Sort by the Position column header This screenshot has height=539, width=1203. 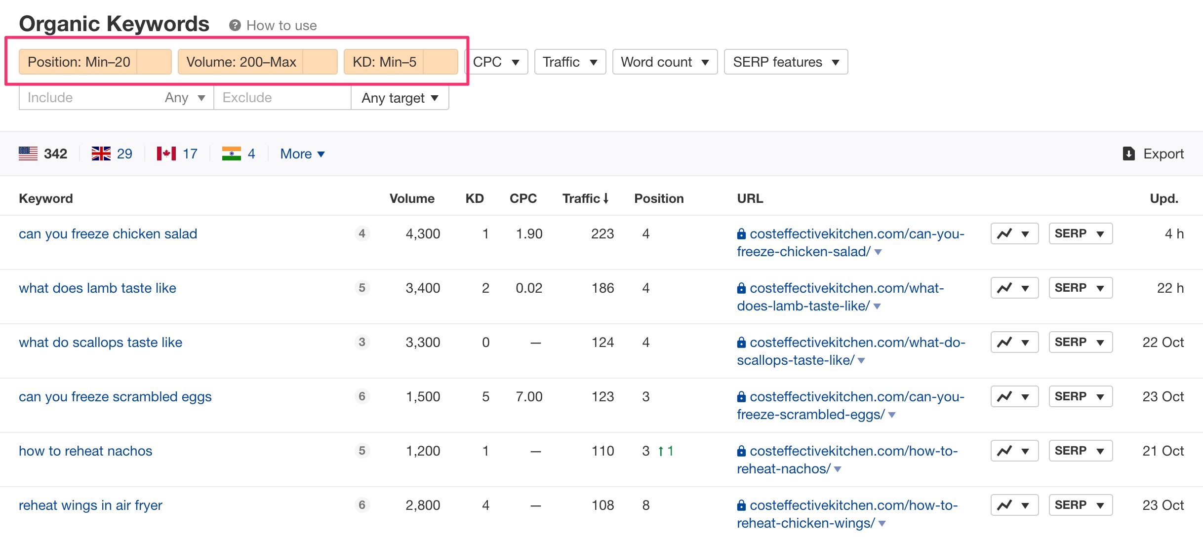659,198
